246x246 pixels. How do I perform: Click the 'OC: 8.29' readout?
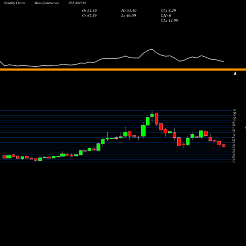coord(168,10)
